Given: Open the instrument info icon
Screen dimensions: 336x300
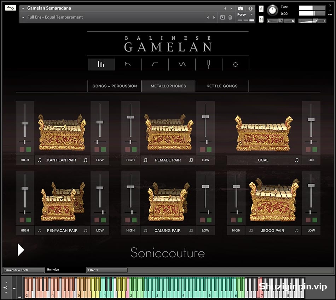Looking at the screenshot, I should pyautogui.click(x=250, y=8).
